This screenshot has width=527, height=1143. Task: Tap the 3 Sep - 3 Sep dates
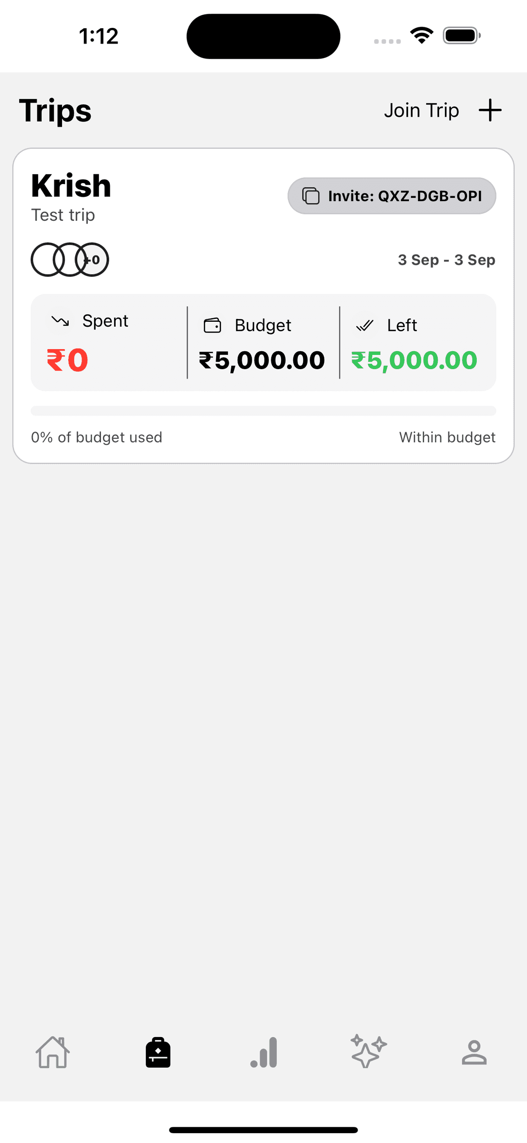pos(446,260)
